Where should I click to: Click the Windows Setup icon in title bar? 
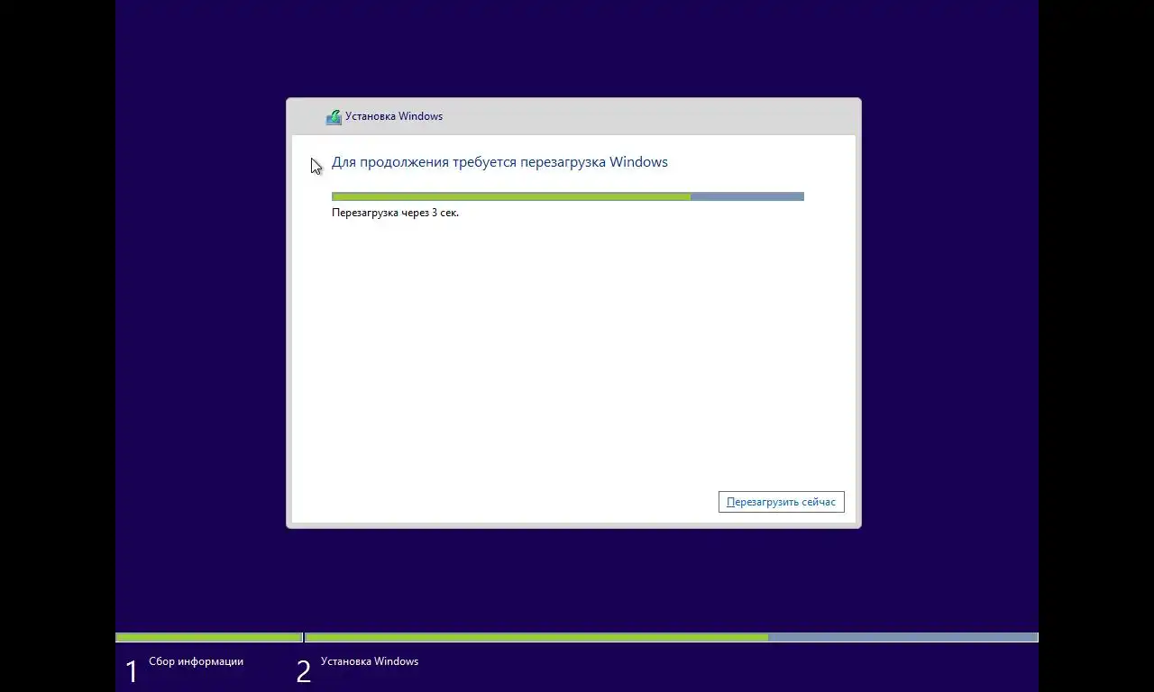334,116
